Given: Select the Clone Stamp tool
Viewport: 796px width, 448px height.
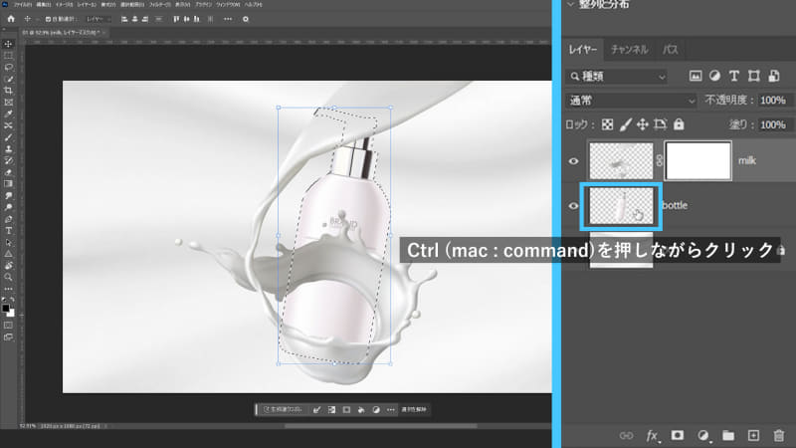Looking at the screenshot, I should coord(8,148).
